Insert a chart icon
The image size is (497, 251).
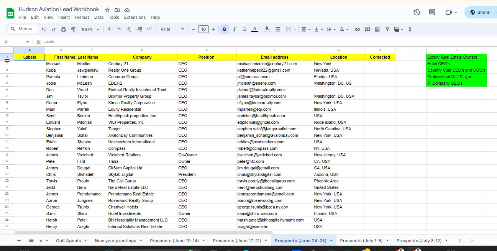(377, 29)
